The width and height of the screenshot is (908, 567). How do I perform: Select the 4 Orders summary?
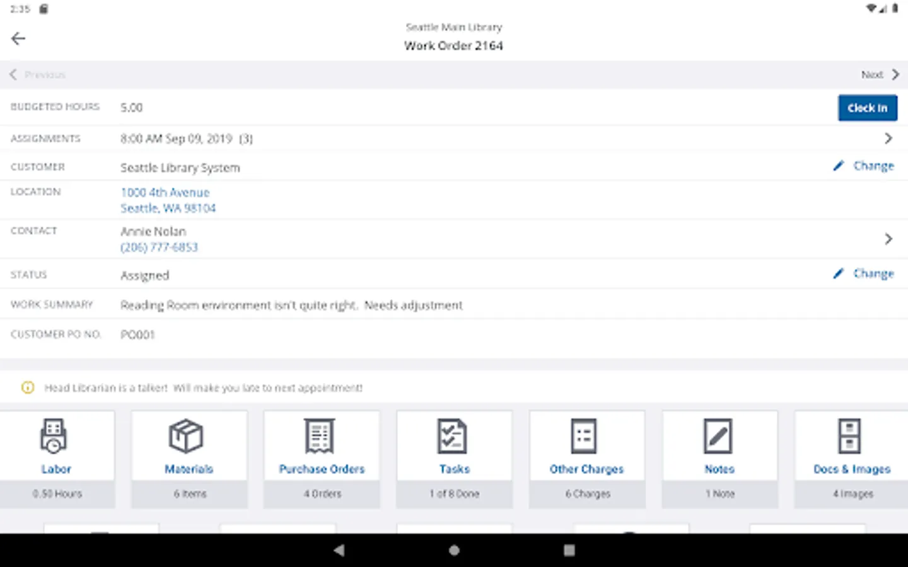[x=322, y=495]
